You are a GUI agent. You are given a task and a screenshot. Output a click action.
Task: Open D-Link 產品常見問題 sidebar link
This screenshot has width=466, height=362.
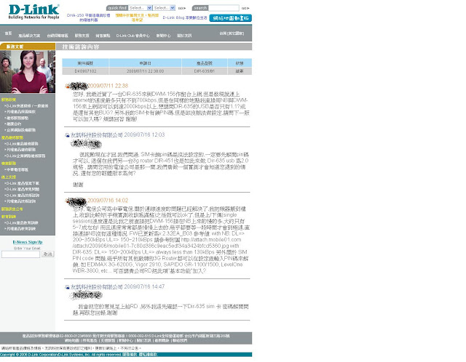23,189
